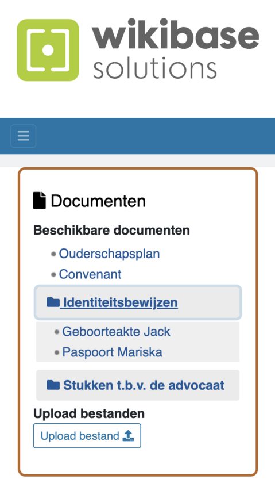Click the Upload bestanden section label
The width and height of the screenshot is (275, 487).
[x=89, y=414]
